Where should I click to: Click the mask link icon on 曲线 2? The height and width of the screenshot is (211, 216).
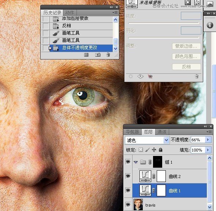[x=154, y=176]
